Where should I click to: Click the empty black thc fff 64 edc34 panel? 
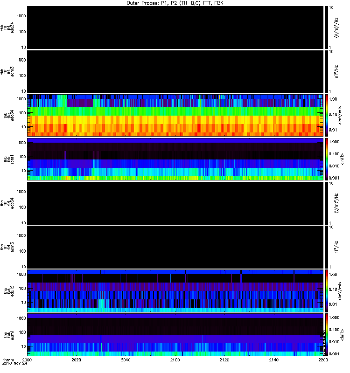click(175, 203)
